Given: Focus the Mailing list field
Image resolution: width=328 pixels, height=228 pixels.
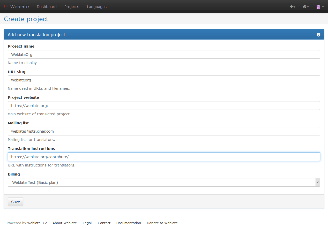Looking at the screenshot, I should pyautogui.click(x=164, y=131).
